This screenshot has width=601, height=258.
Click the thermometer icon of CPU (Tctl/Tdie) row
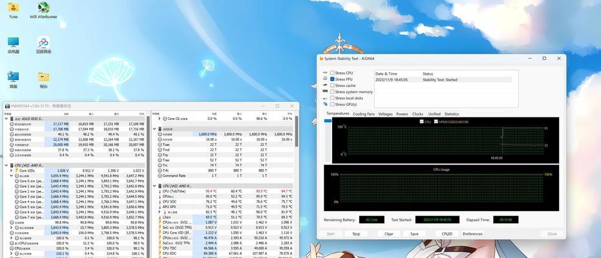click(x=160, y=191)
